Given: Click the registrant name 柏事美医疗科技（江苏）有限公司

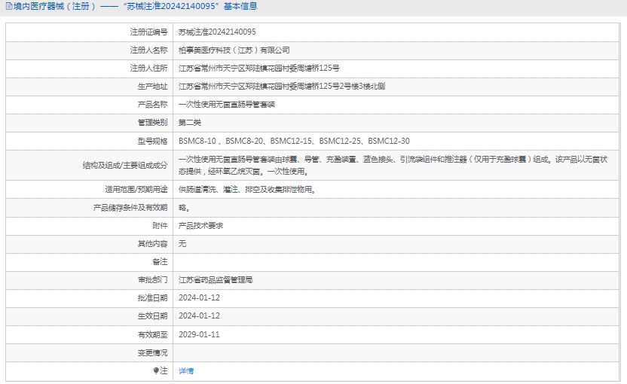Looking at the screenshot, I should point(234,50).
